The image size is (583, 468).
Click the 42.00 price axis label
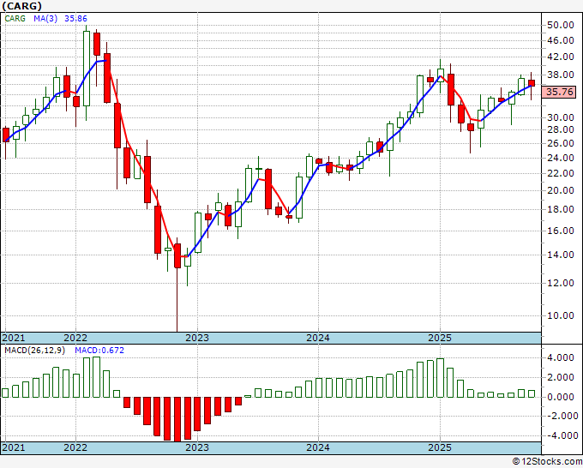tap(561, 57)
